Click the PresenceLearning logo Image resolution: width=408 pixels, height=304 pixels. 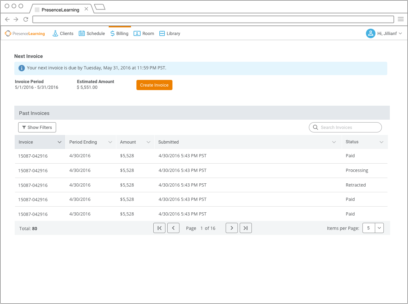point(25,33)
